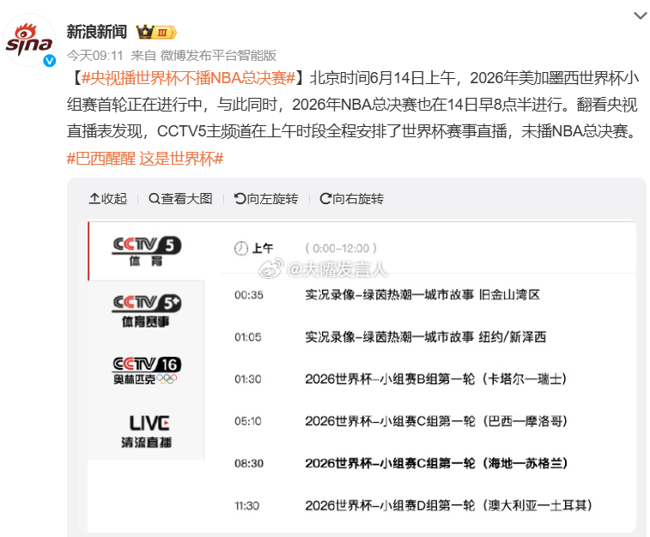Open hashtag #央视播世界杯不播NBA总决赛#
This screenshot has width=650, height=537.
click(x=188, y=78)
